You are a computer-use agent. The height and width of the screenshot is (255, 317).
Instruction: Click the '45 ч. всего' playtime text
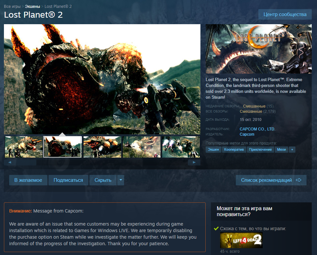[230, 251]
